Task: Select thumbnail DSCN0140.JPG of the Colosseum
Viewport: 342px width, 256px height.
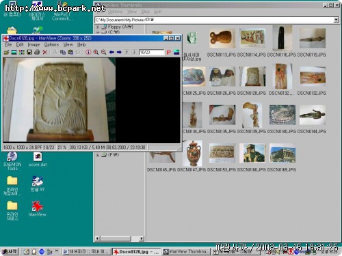Action: click(282, 115)
